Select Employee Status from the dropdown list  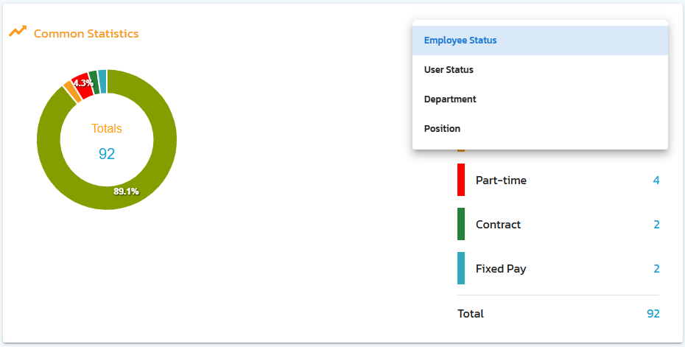pos(460,41)
